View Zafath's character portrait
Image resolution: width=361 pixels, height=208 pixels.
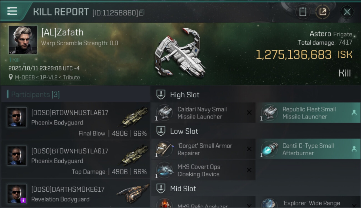[x=23, y=40]
